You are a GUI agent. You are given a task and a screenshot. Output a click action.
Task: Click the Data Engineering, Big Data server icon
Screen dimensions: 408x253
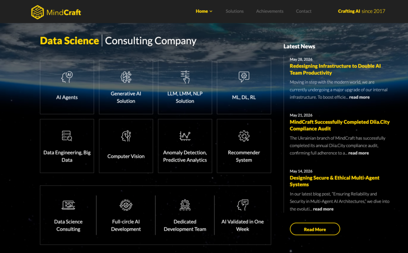point(67,136)
